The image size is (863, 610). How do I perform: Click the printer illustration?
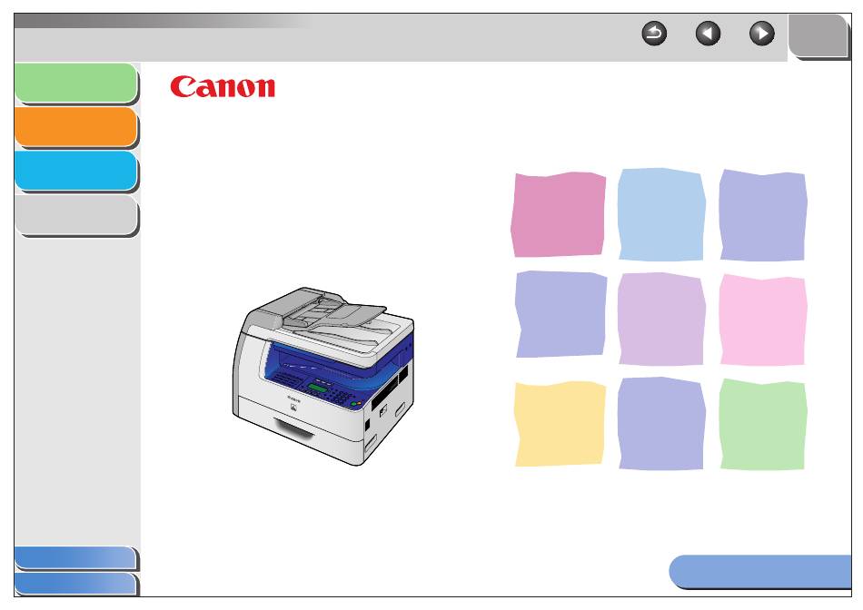(323, 376)
